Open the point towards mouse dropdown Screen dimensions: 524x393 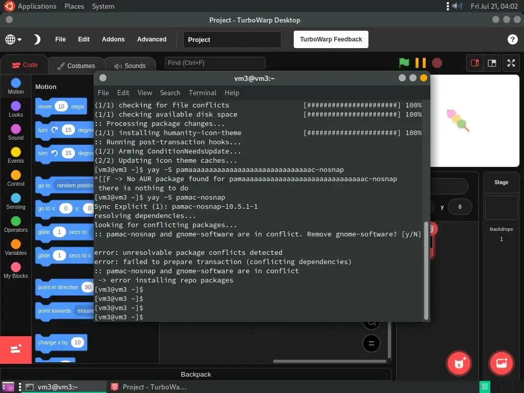[x=84, y=311]
